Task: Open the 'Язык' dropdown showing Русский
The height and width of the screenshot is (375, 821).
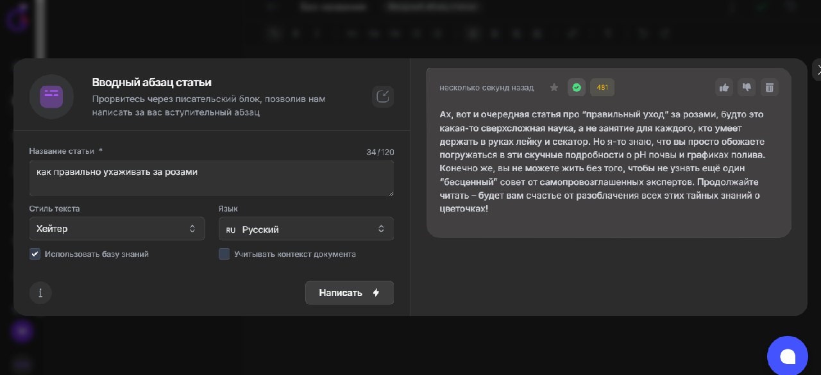Action: (x=306, y=229)
